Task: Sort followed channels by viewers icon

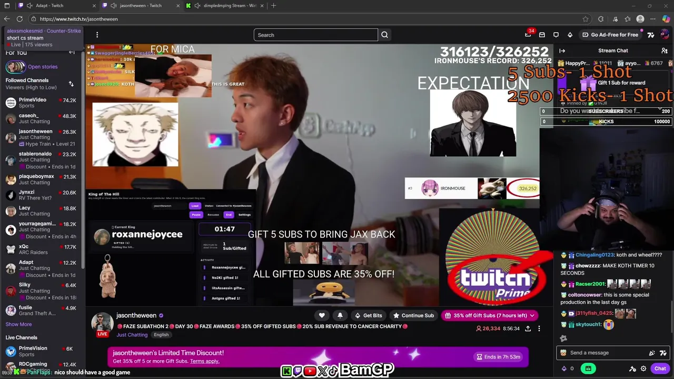Action: 71,84
